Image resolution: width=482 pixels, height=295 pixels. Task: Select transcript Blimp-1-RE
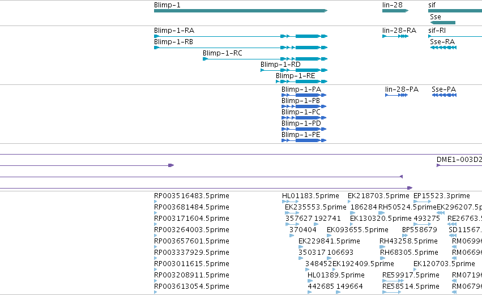pos(302,82)
